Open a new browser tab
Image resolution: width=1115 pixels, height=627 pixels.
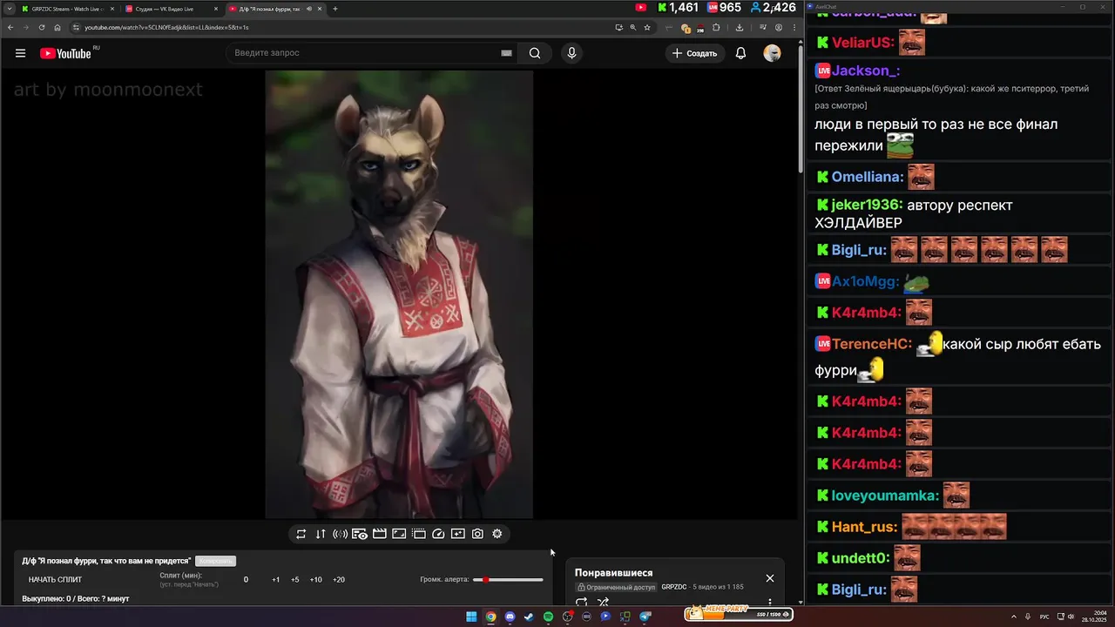pos(335,9)
